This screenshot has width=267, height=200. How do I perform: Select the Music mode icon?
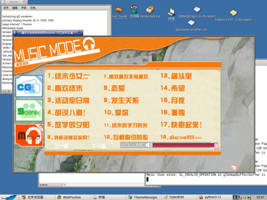(x=29, y=135)
